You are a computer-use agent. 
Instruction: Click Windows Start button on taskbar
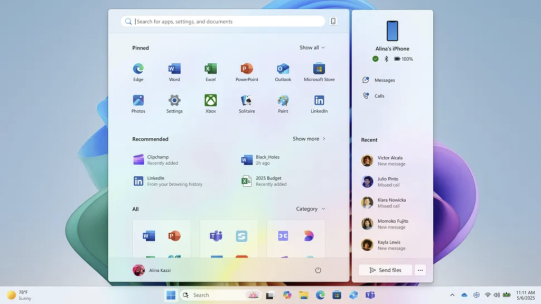(171, 295)
